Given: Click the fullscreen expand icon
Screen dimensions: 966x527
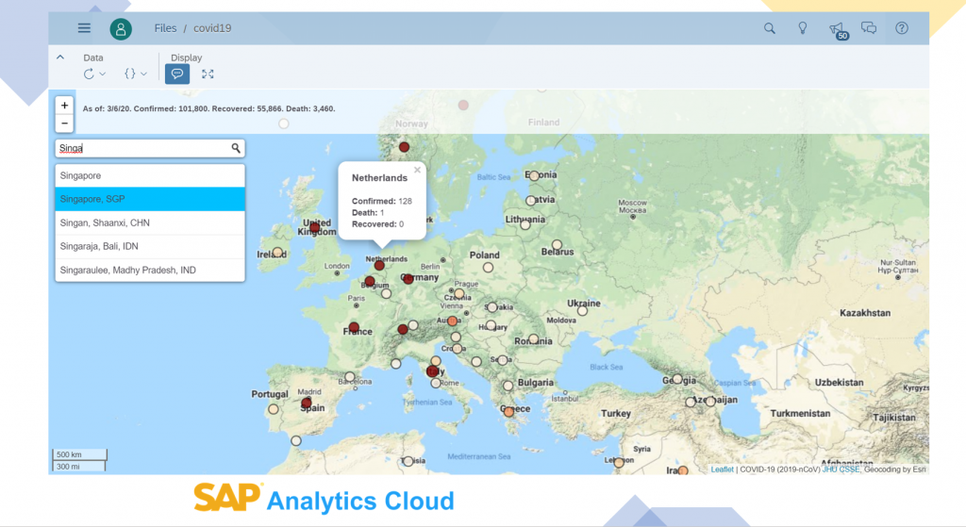Looking at the screenshot, I should (208, 74).
